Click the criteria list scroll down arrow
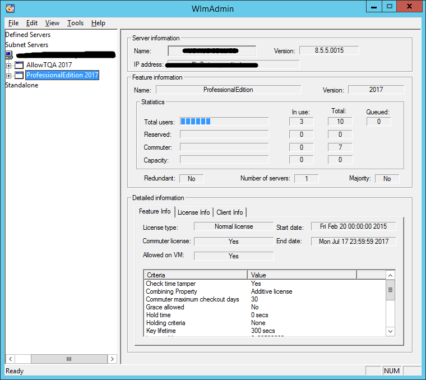 (x=391, y=331)
